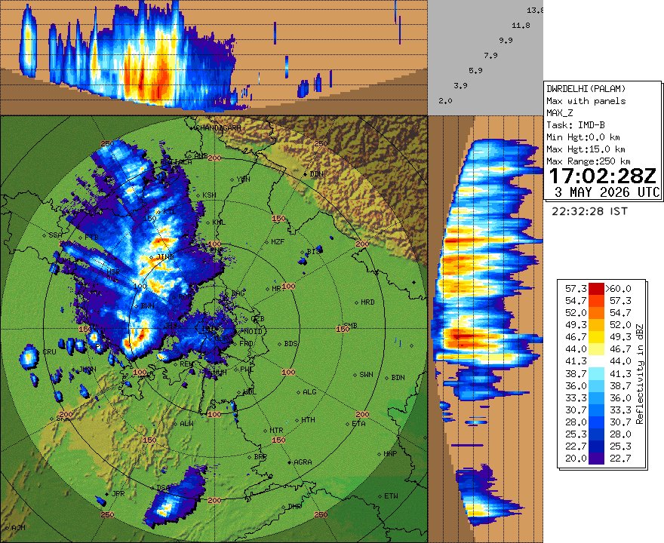The height and width of the screenshot is (543, 664).
Task: Click the 'Task: IMD-B' line
Action: click(x=576, y=125)
